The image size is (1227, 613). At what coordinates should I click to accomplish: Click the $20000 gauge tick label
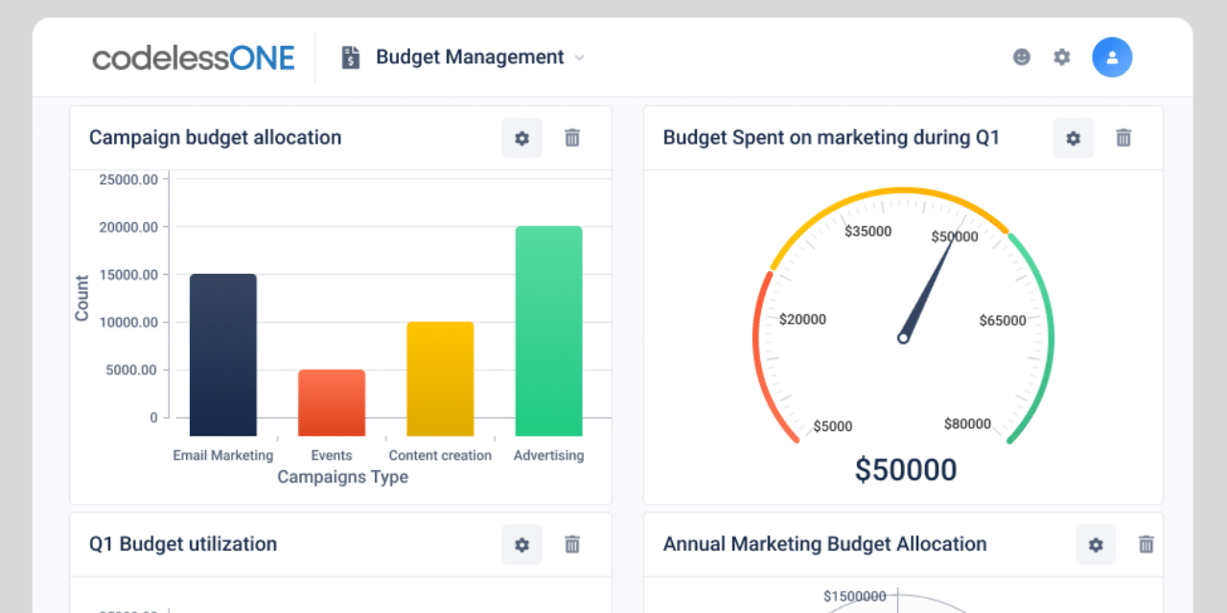802,319
